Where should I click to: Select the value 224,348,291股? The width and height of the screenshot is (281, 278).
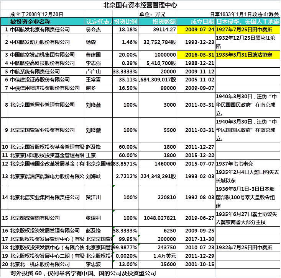[x=158, y=176]
